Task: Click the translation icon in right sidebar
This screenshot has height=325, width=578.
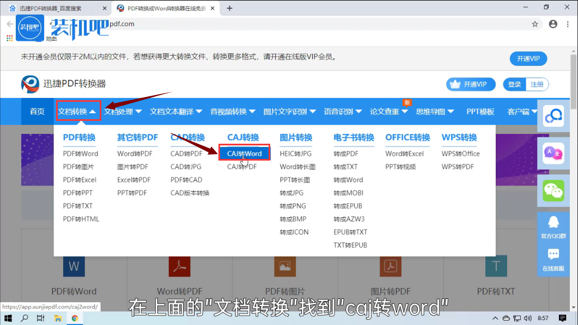Action: click(553, 153)
